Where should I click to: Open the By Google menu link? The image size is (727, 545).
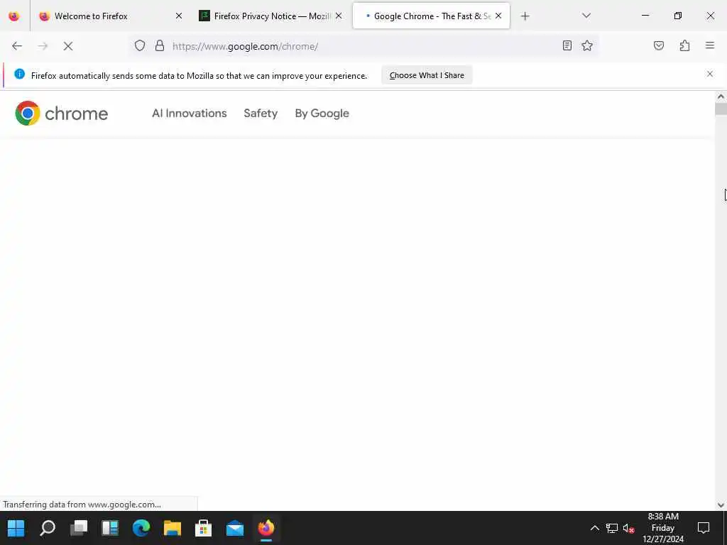click(x=322, y=113)
